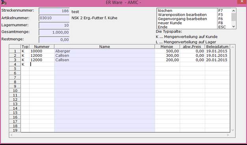247x145 pixels.
Task: Focus the Lagernummer input field
Action: click(54, 25)
